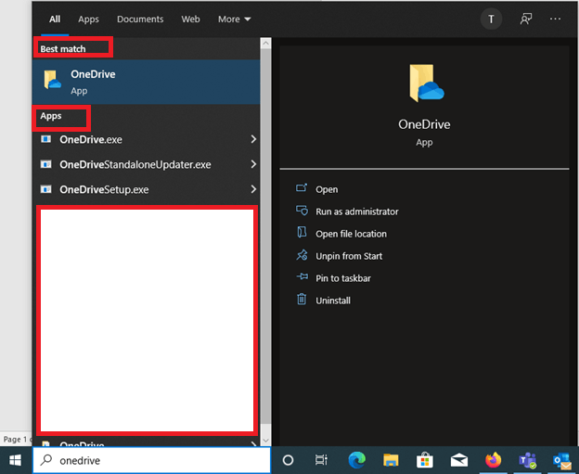This screenshot has width=579, height=474.
Task: Click the OneDriveStandaloneUpdater.exe file icon
Action: [46, 164]
